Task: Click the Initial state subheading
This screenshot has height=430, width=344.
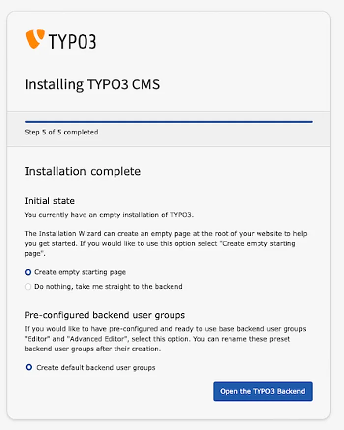Action: 50,201
